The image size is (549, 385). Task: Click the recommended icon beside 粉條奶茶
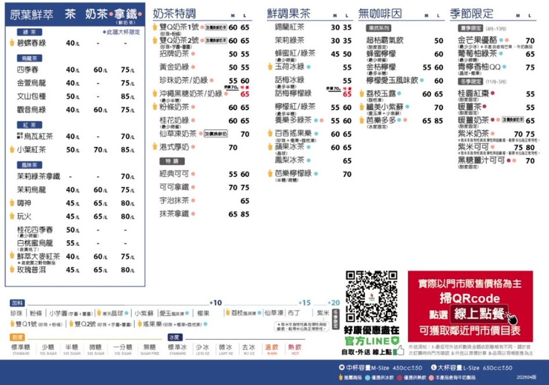155,107
